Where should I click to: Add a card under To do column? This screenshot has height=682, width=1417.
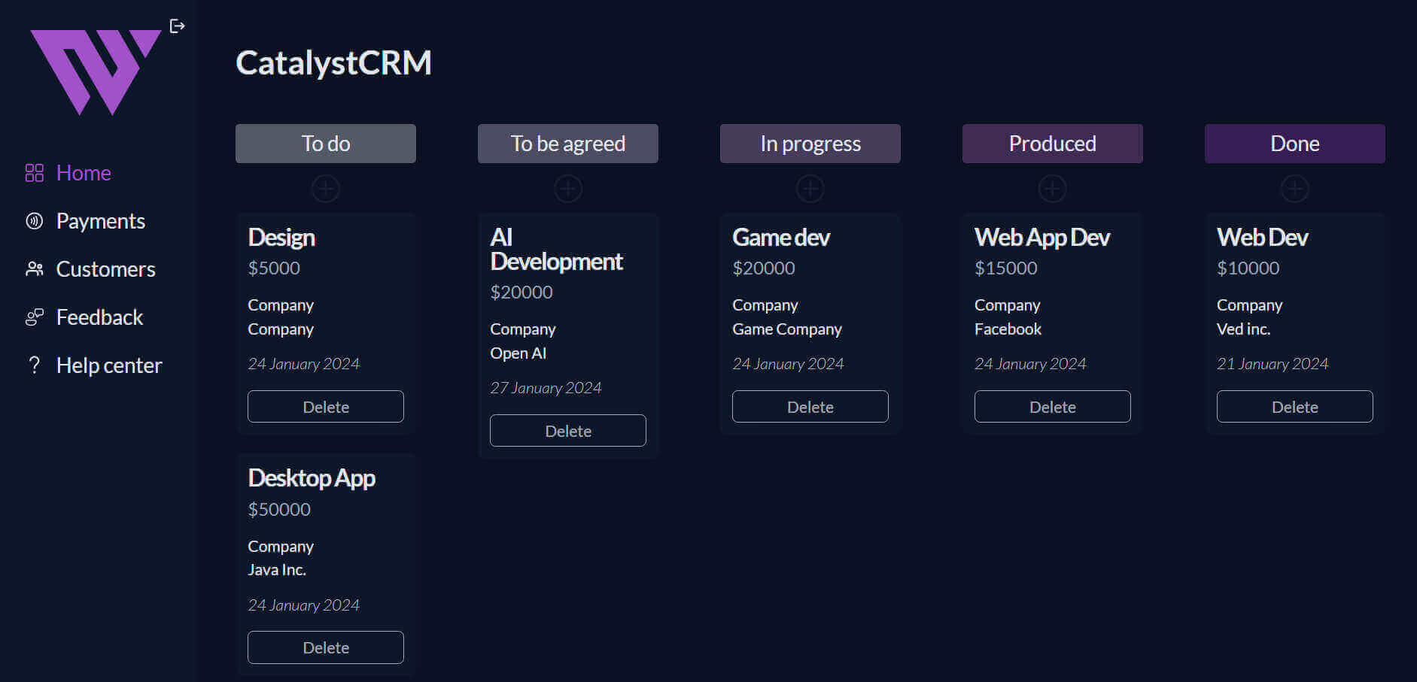(x=326, y=189)
